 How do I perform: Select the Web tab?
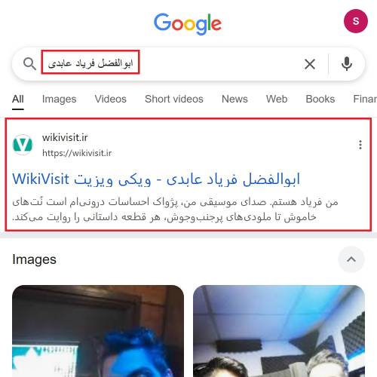(x=277, y=99)
